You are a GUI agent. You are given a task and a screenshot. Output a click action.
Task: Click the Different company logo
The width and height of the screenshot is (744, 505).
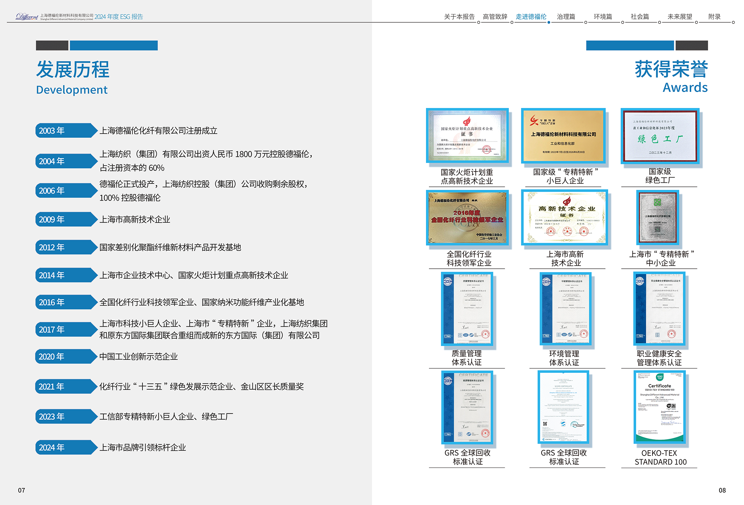point(27,16)
